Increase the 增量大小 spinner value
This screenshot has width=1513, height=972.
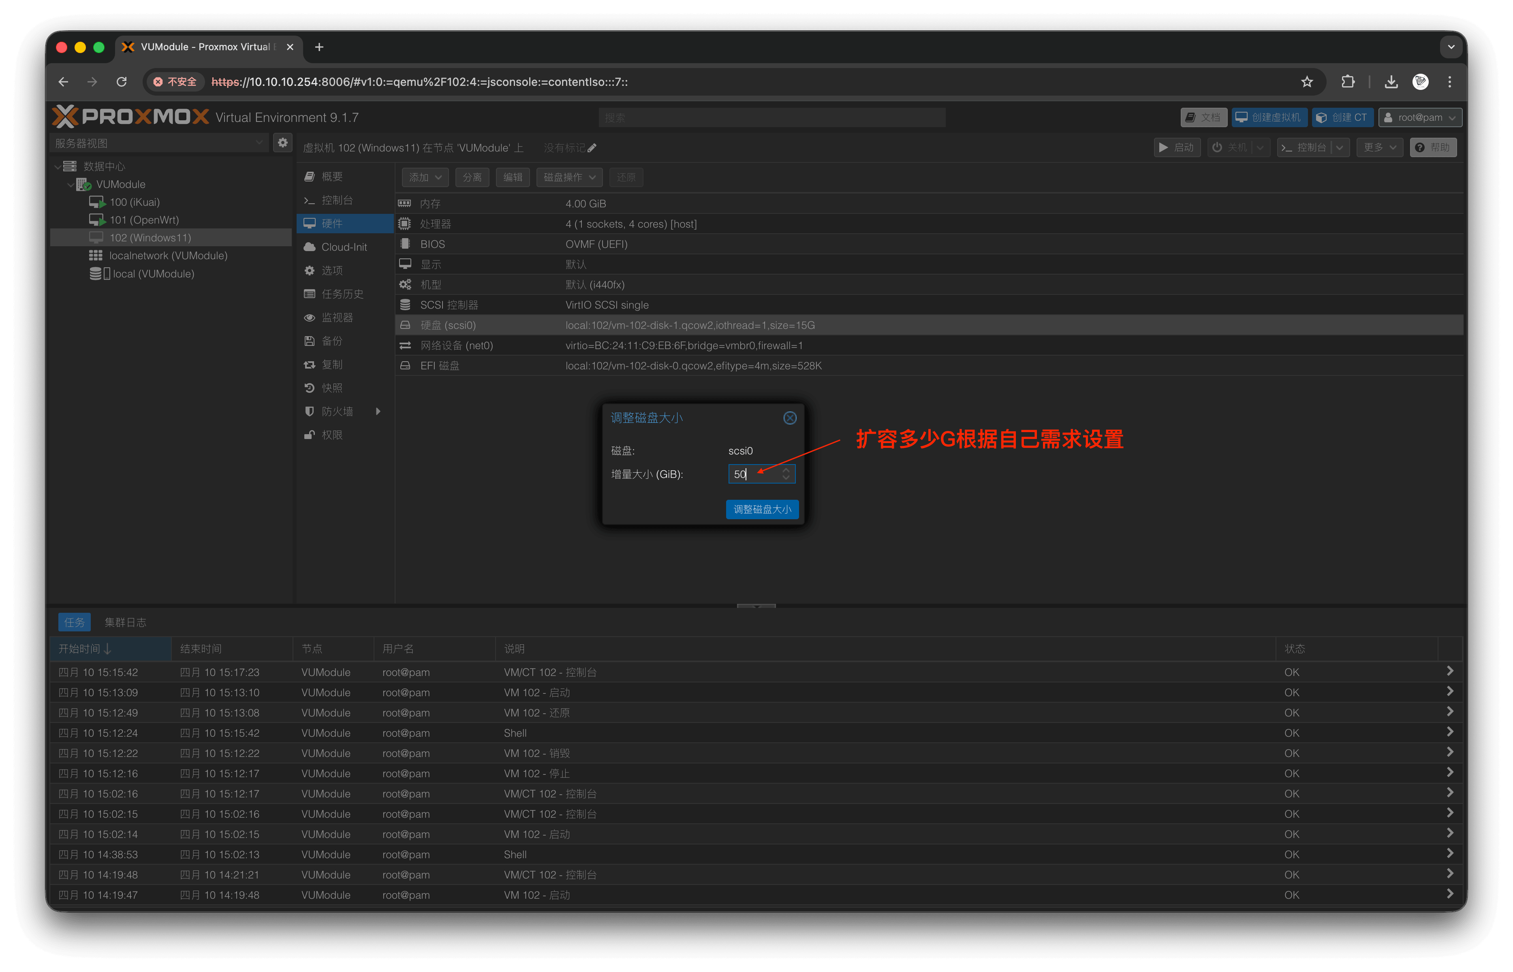[x=786, y=470]
